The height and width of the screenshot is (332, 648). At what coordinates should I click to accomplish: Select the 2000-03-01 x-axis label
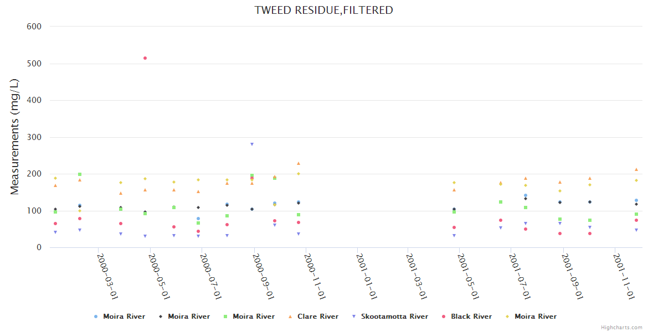107,276
